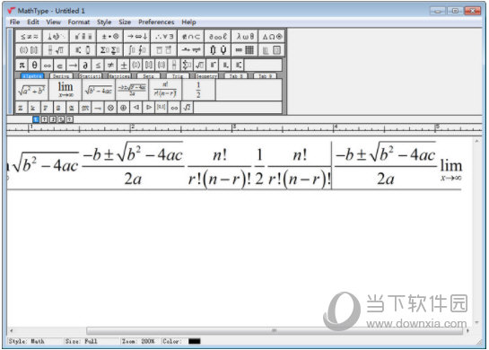Viewport: 489px width, 350px height.
Task: Open the summation templates palette
Action: [x=110, y=50]
